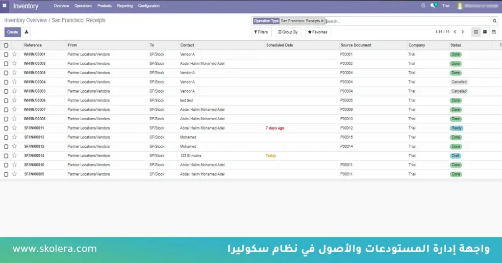Viewport: 502px width, 263px height.
Task: Go back to Inventory Overview breadcrumb
Action: pos(25,20)
